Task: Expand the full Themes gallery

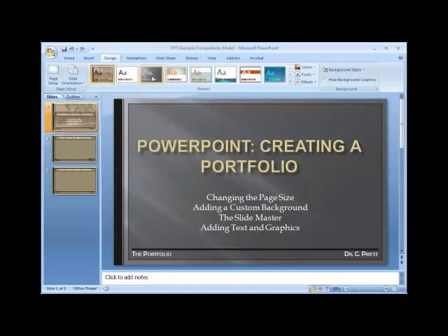Action: (x=290, y=81)
